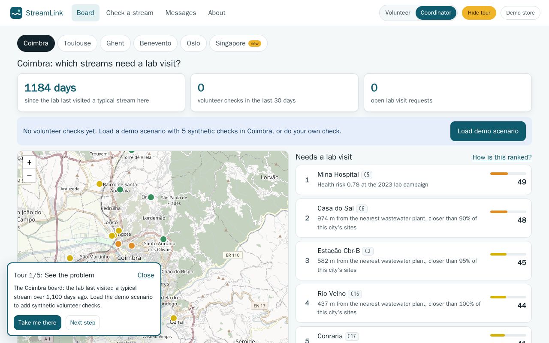The width and height of the screenshot is (549, 343).
Task: Open Rio Velho stream entry
Action: point(413,303)
